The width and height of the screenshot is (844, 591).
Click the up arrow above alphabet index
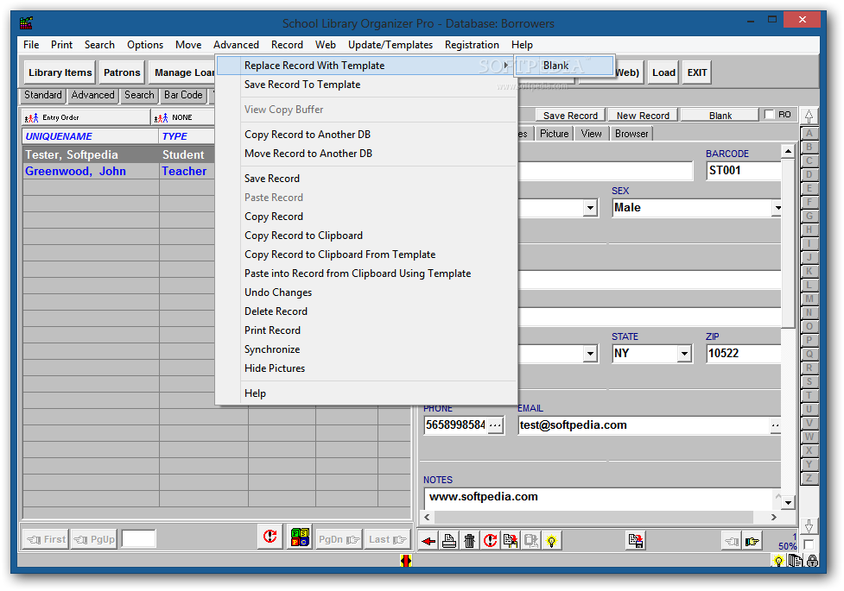(x=809, y=116)
